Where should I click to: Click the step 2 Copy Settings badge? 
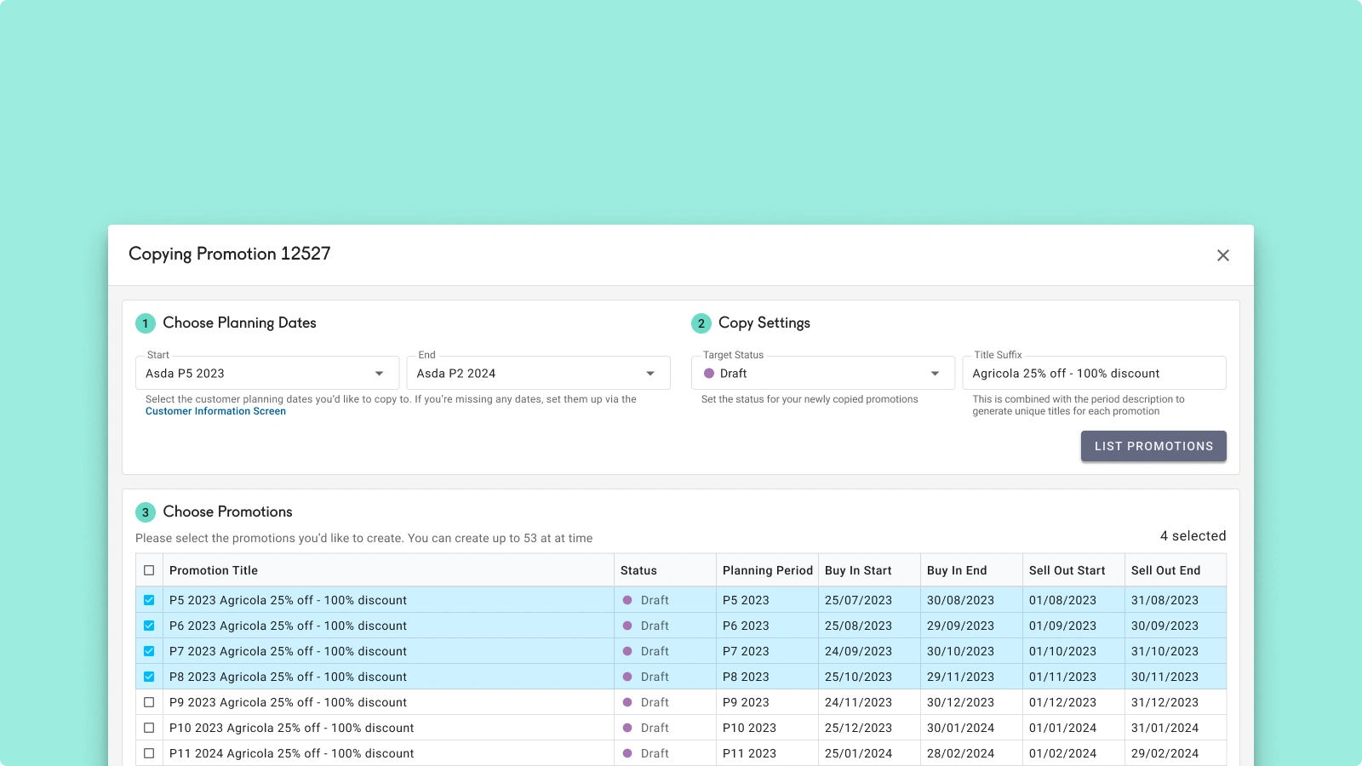click(701, 323)
